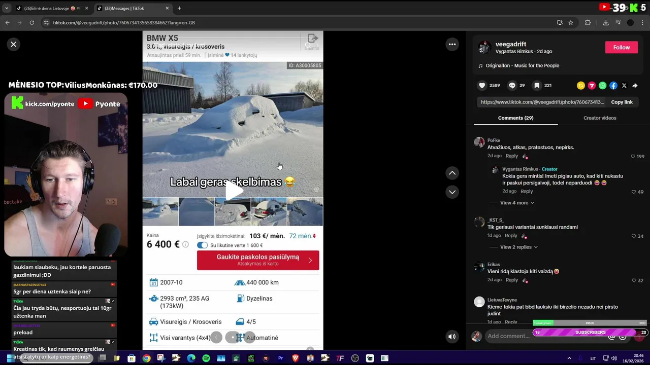Go to previous post with up arrow

tap(452, 173)
